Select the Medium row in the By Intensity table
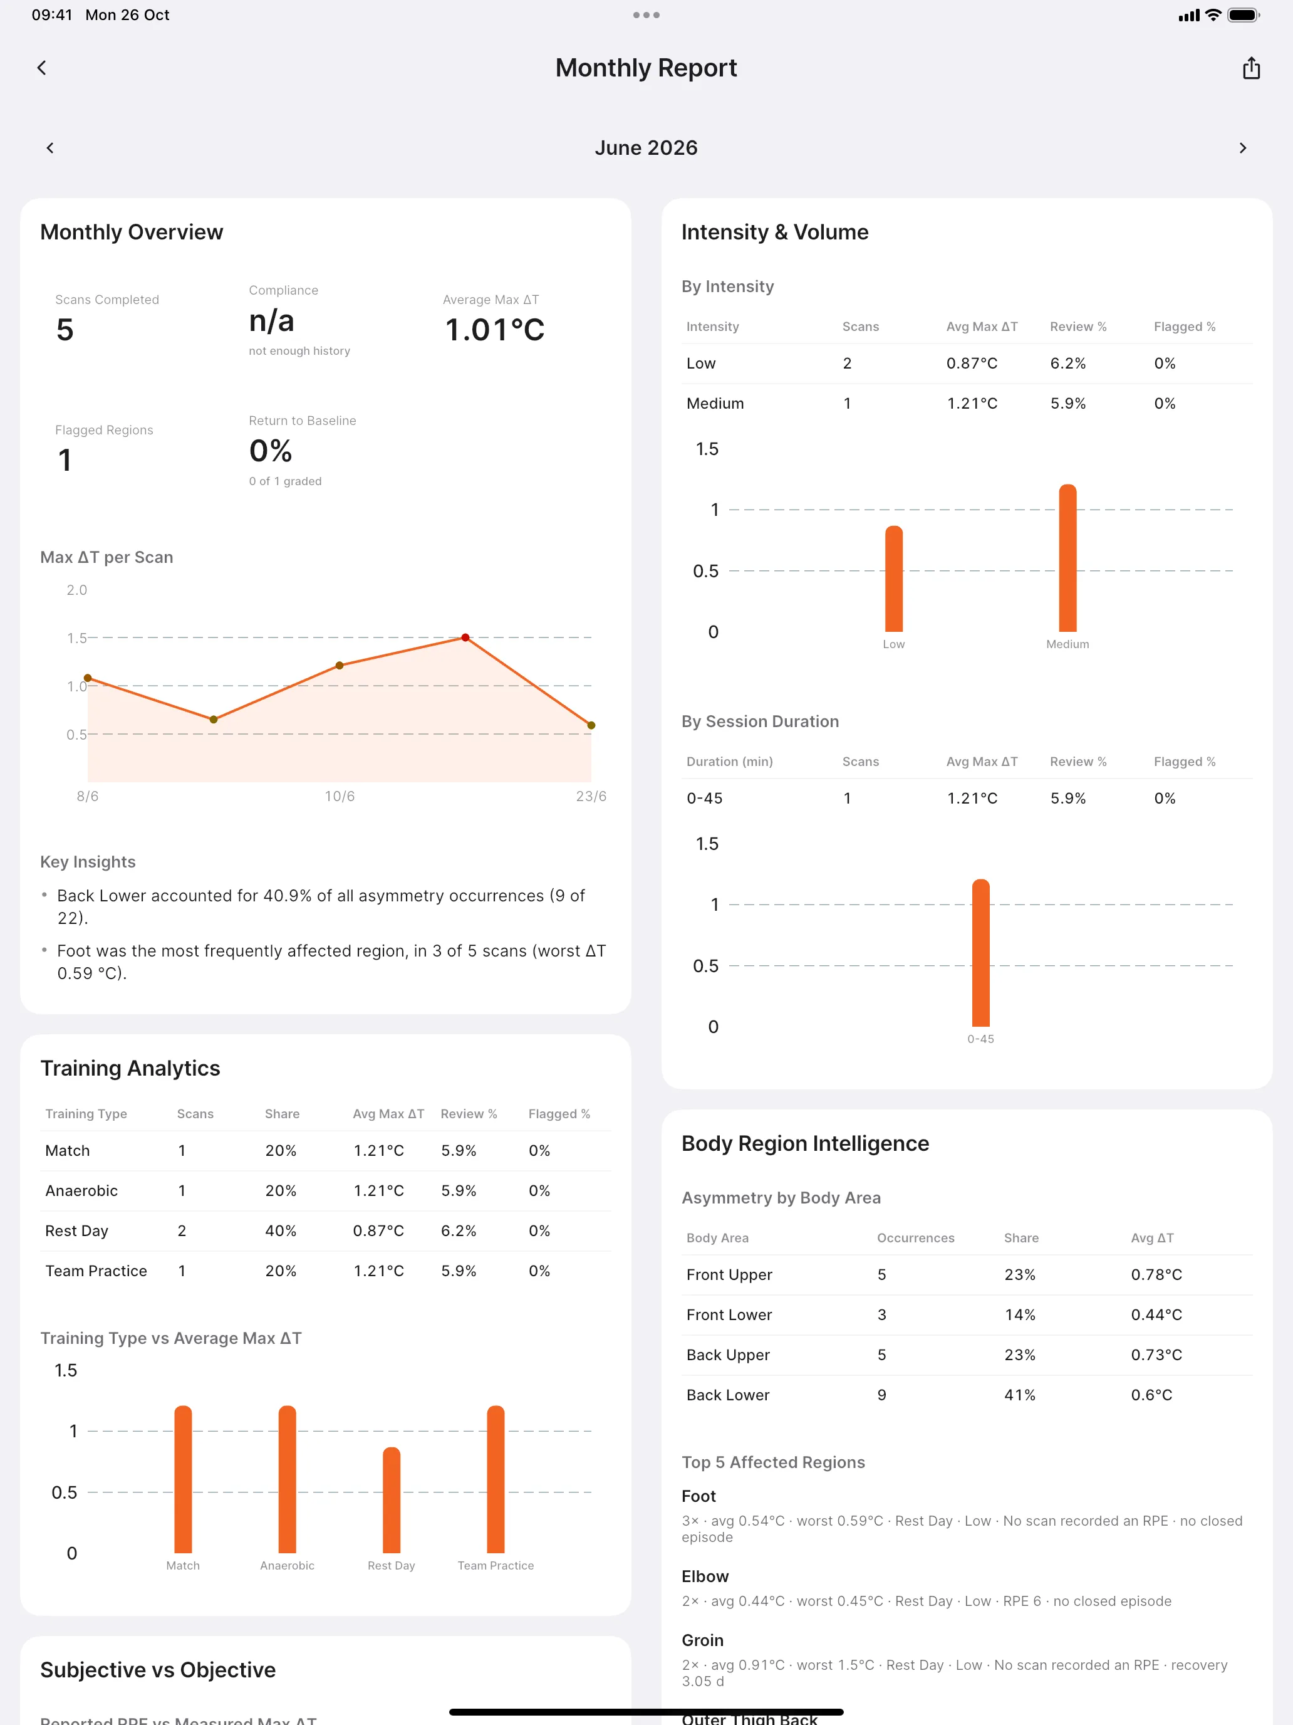 (967, 403)
